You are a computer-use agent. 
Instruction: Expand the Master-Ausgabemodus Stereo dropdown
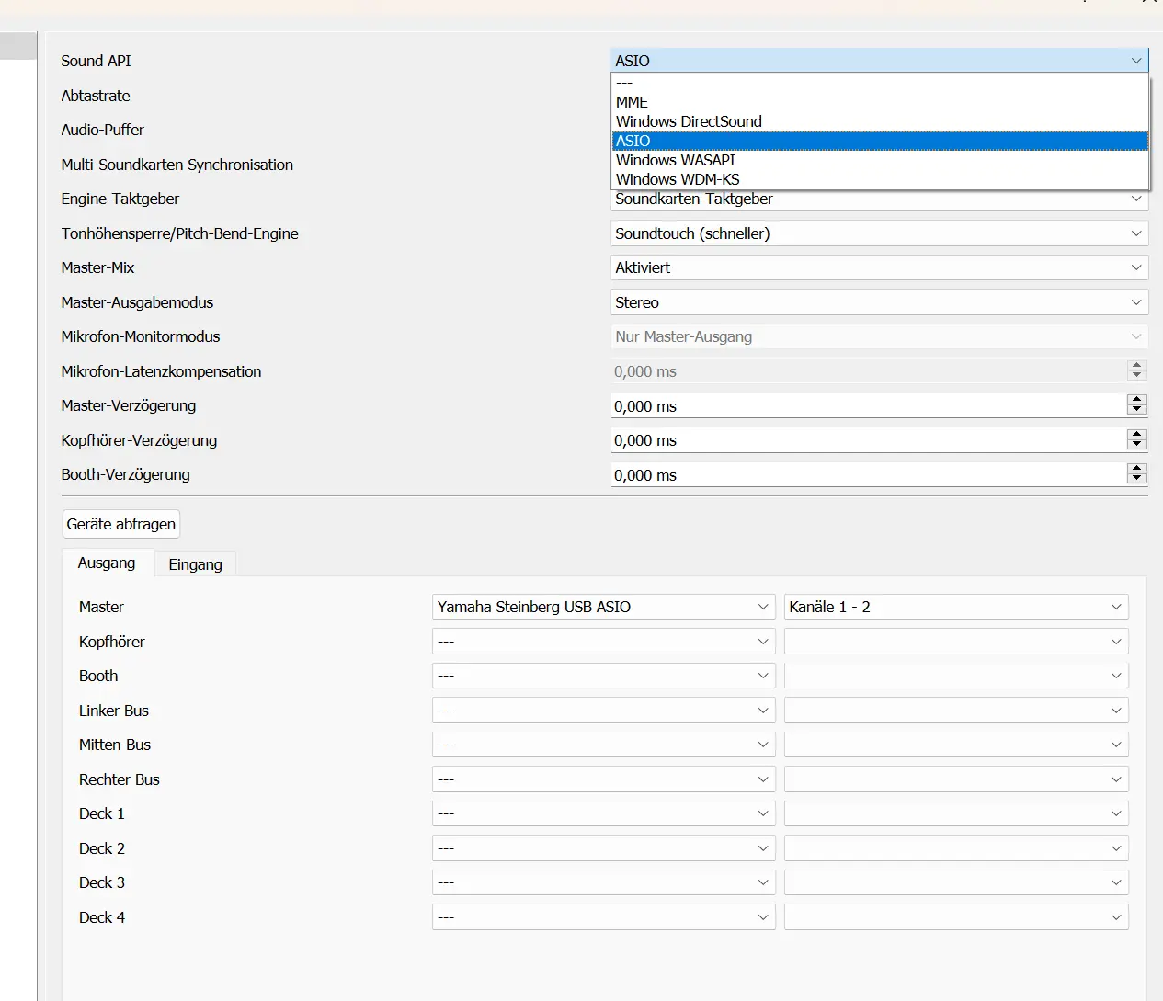(x=879, y=302)
